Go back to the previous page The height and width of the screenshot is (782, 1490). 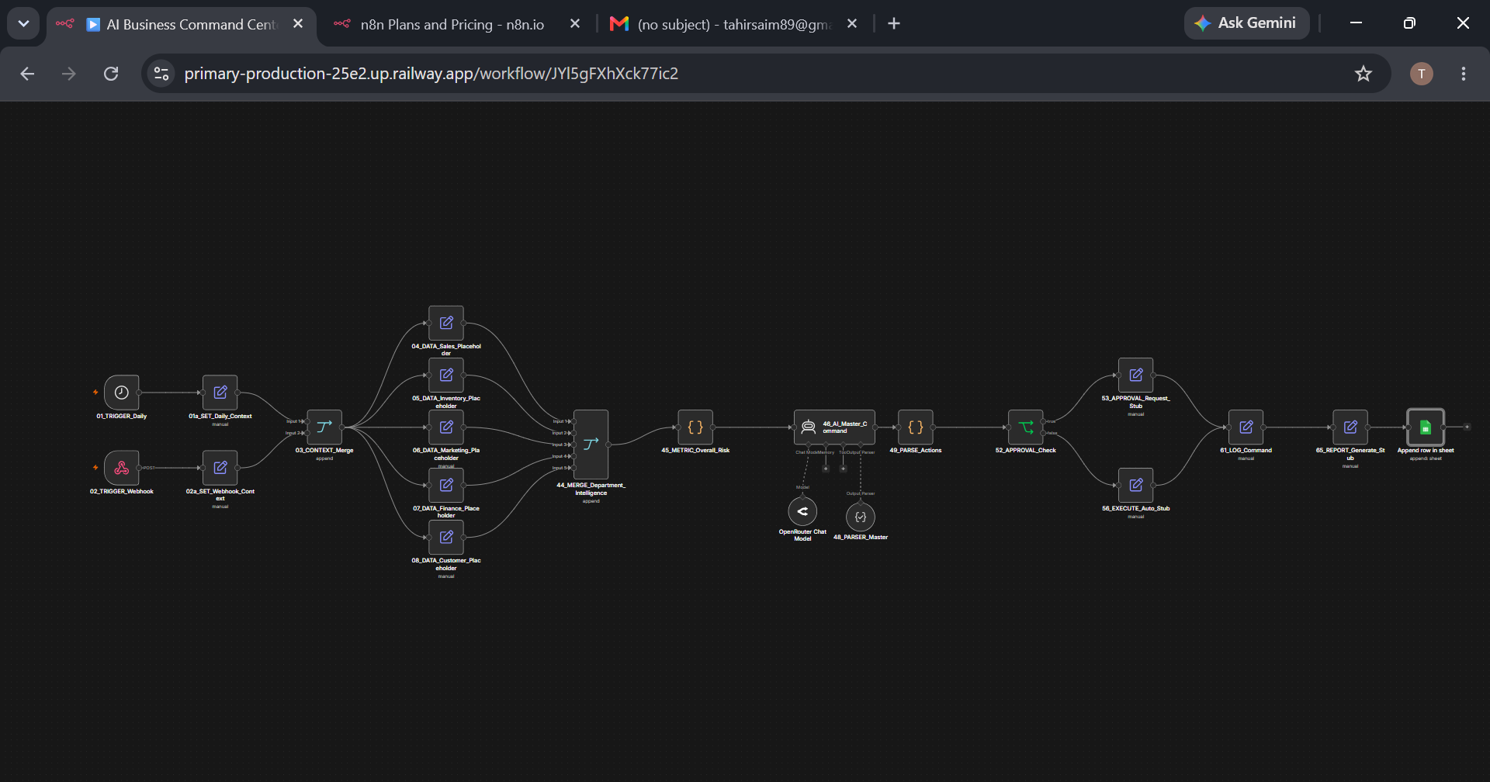[27, 74]
